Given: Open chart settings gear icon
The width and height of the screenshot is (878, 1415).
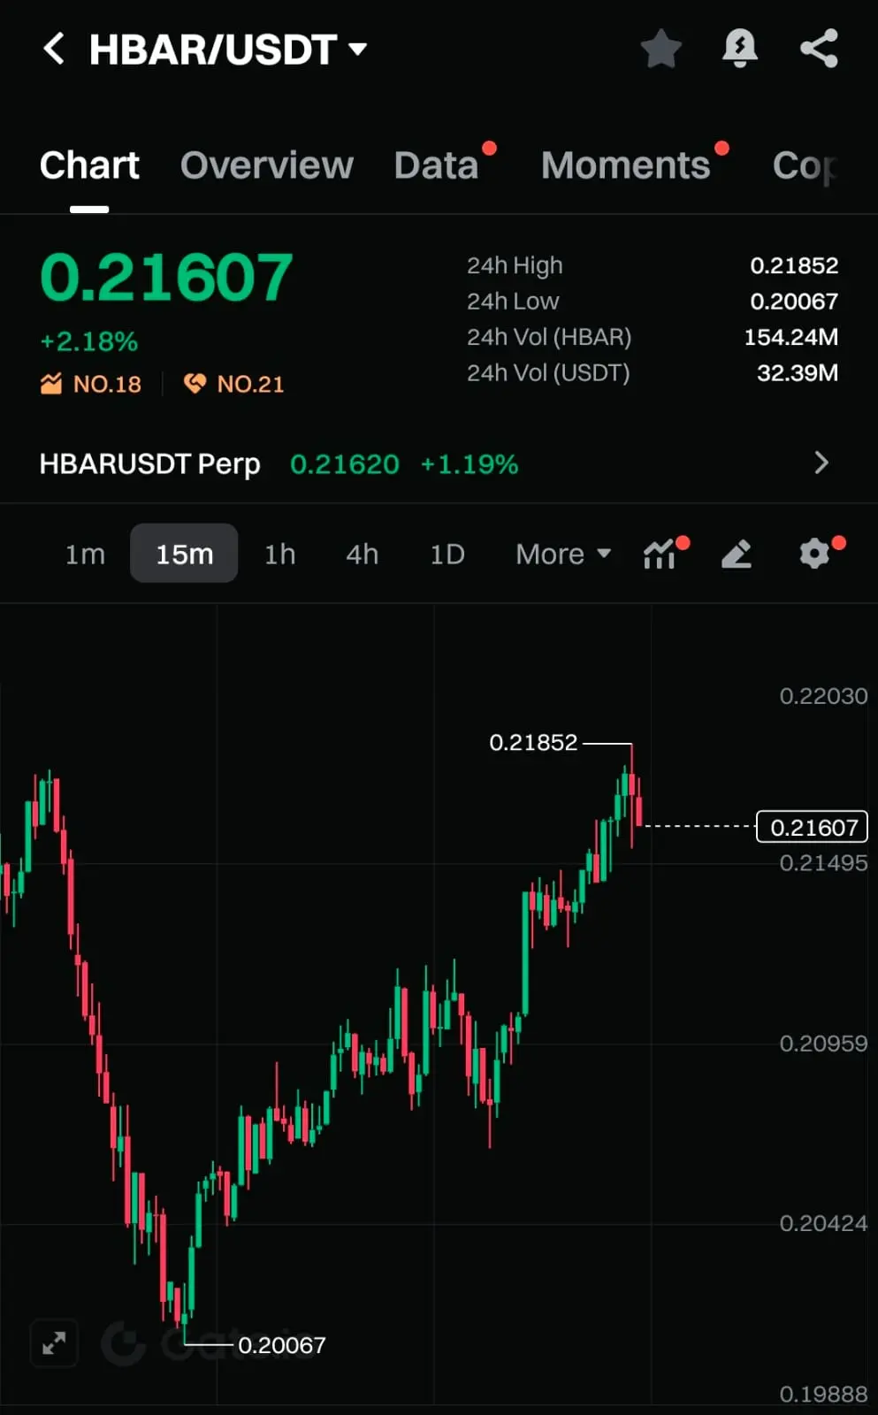Looking at the screenshot, I should pos(814,554).
